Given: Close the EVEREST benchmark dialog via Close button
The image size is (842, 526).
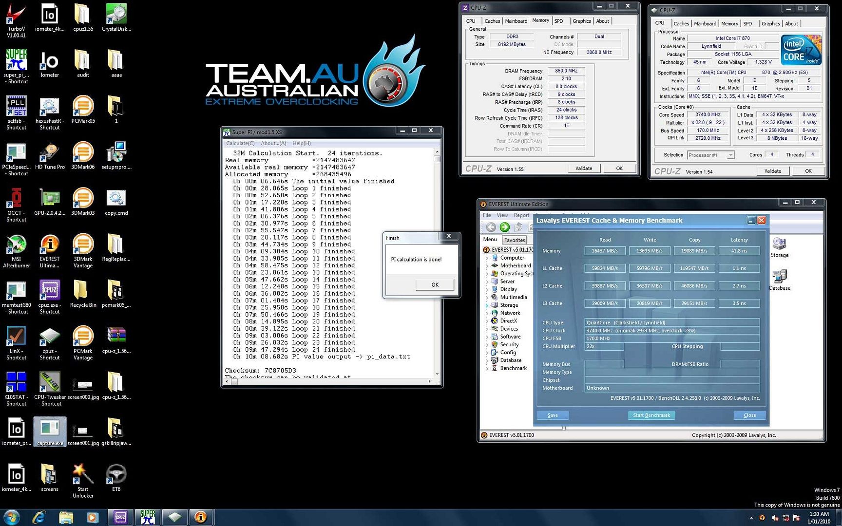Looking at the screenshot, I should [x=750, y=415].
